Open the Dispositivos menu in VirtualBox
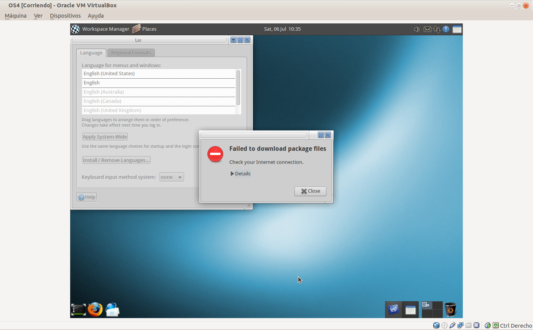This screenshot has width=533, height=330. coord(65,16)
